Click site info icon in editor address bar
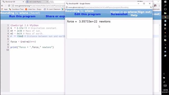169x95 pixels. 13,6
